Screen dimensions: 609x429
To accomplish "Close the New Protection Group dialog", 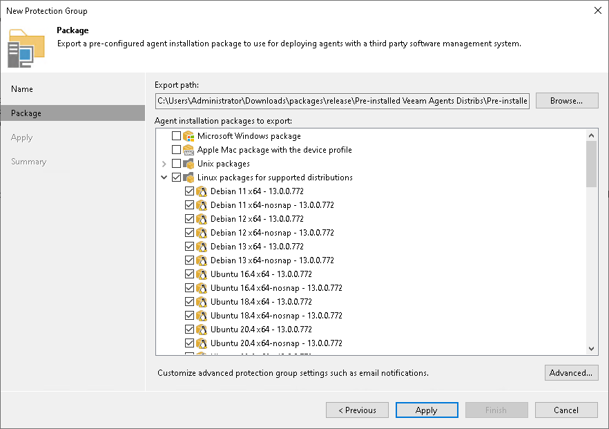I will click(598, 10).
